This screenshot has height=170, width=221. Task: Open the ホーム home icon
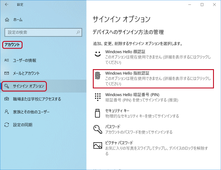tap(7, 20)
